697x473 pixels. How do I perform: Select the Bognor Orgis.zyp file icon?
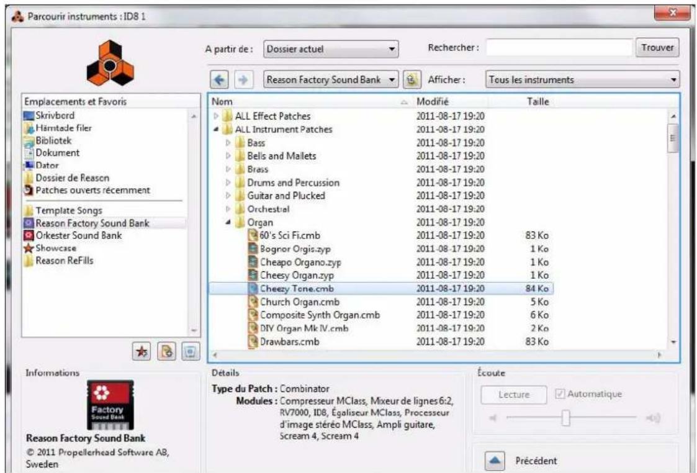pos(253,248)
